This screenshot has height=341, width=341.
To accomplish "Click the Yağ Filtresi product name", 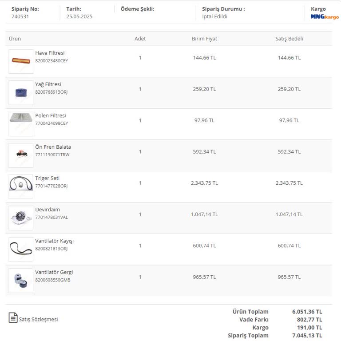I will pos(48,84).
